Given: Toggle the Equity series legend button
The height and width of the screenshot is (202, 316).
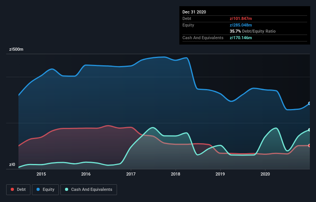Looking at the screenshot, I should tap(45, 190).
